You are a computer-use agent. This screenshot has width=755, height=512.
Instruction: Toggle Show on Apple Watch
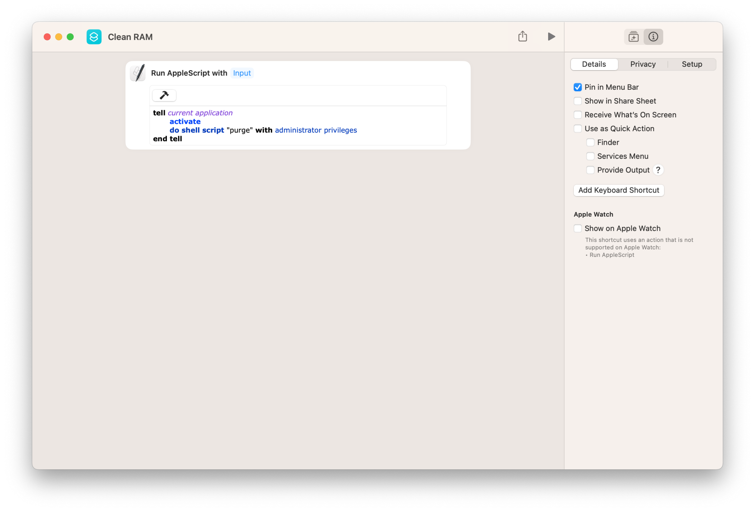click(x=578, y=228)
